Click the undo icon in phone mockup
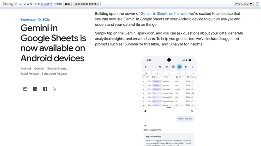 [x=160, y=67]
